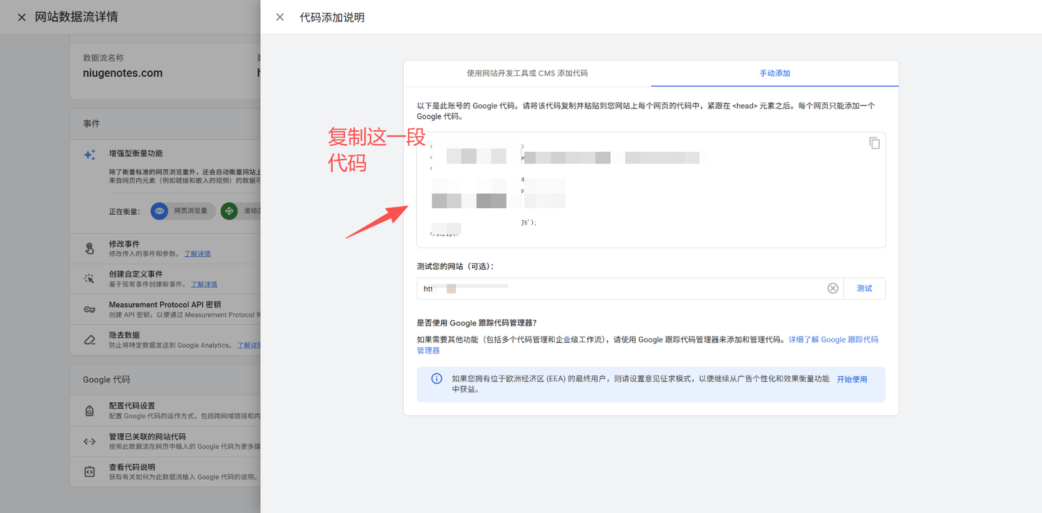Click the 增强型衡量功能 heading
This screenshot has height=513, width=1042.
tap(135, 154)
